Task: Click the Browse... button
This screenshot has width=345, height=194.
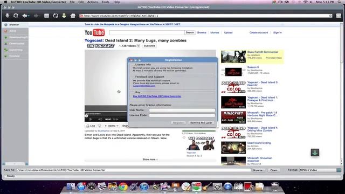Action: tap(258, 170)
